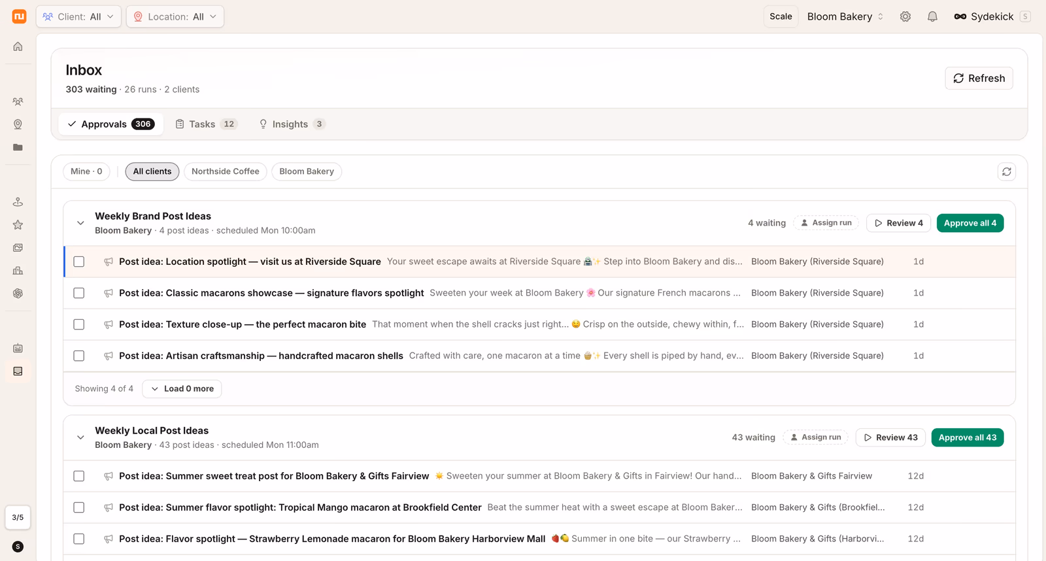Click Review 43 button

(890, 437)
